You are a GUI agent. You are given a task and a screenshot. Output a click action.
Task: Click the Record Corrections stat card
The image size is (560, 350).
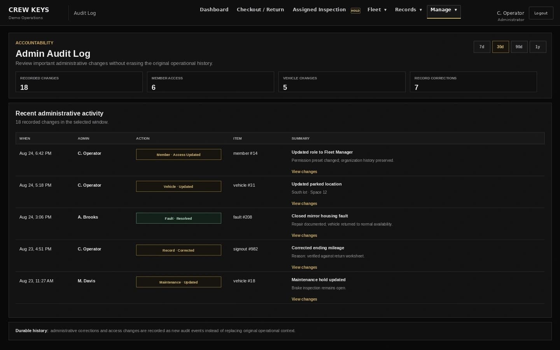473,82
